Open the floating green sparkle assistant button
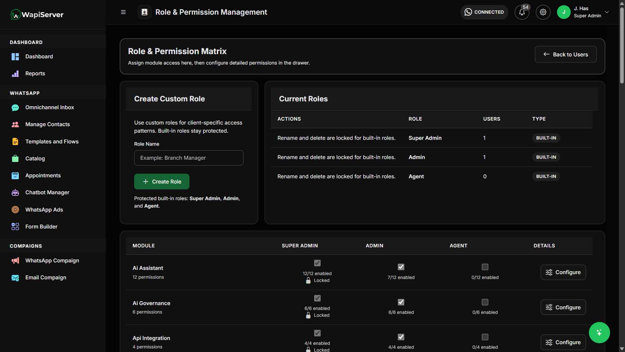This screenshot has height=352, width=625. click(x=599, y=332)
